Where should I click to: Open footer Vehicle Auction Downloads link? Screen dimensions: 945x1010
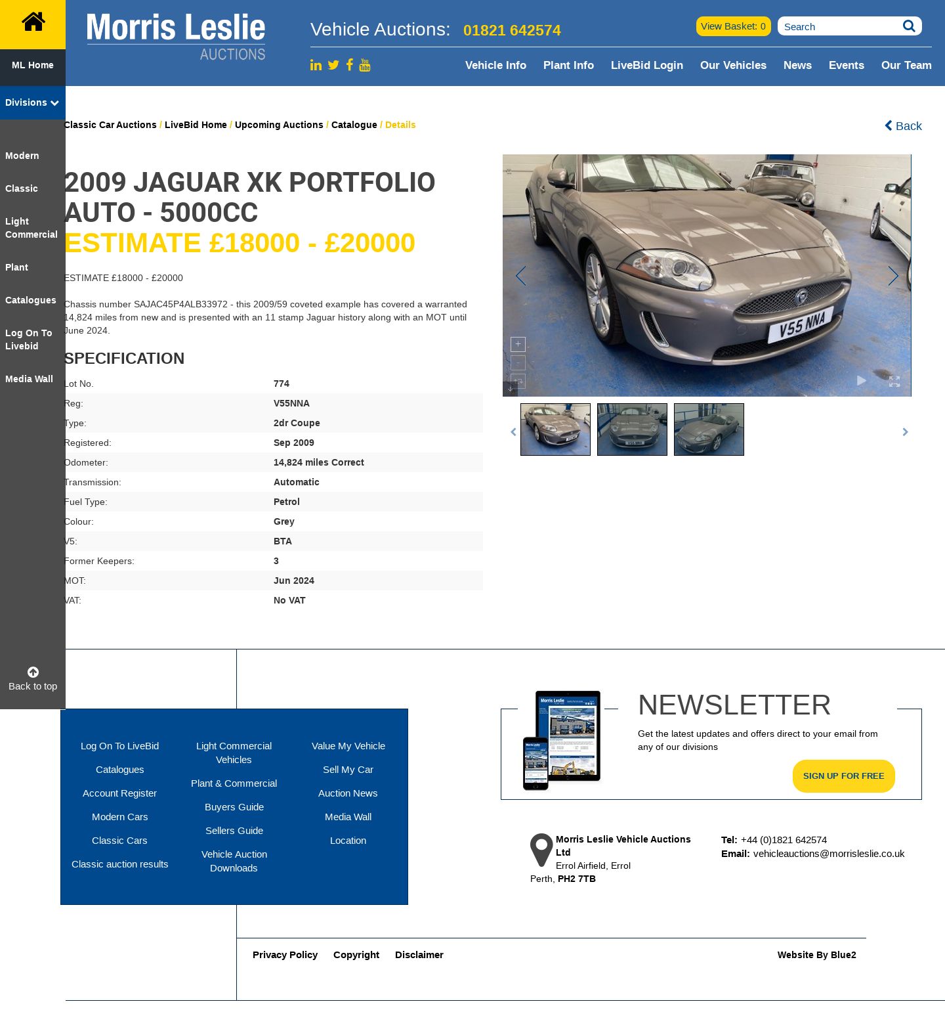234,861
